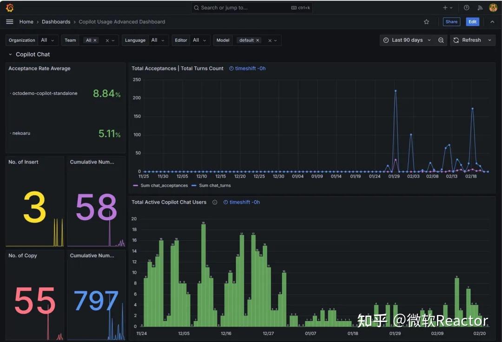Click Dashboards in the breadcrumb navigation
Image resolution: width=502 pixels, height=342 pixels.
coord(56,21)
